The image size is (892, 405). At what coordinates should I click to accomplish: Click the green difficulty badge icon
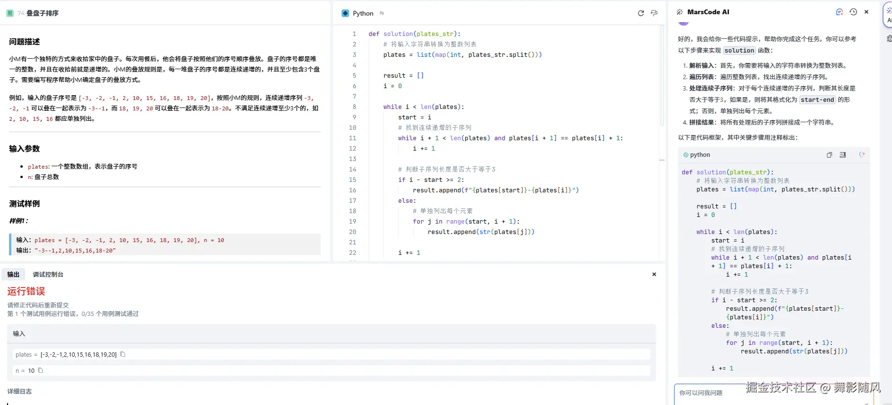pyautogui.click(x=10, y=13)
